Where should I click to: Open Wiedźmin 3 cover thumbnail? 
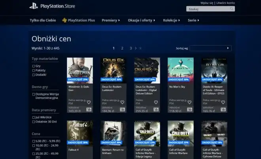click(x=80, y=70)
